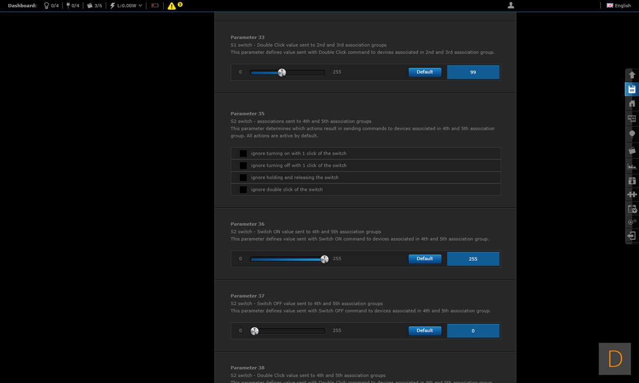This screenshot has height=383, width=639.
Task: Open the home icon in the sidebar
Action: pos(632,104)
